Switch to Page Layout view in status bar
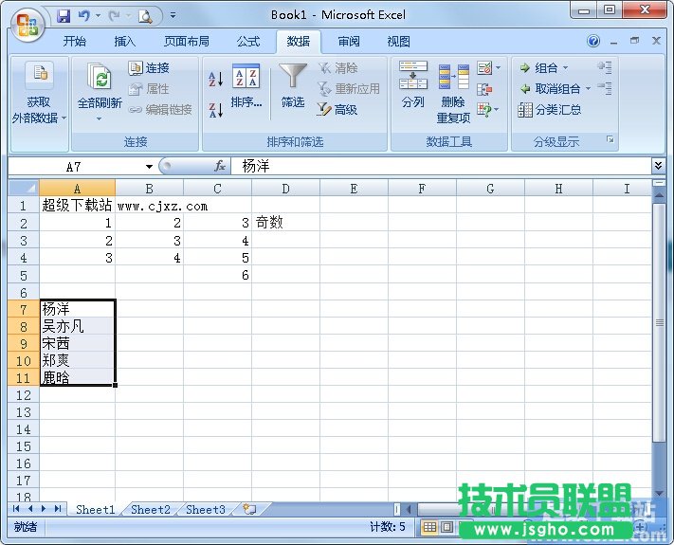The image size is (674, 545). coord(446,527)
